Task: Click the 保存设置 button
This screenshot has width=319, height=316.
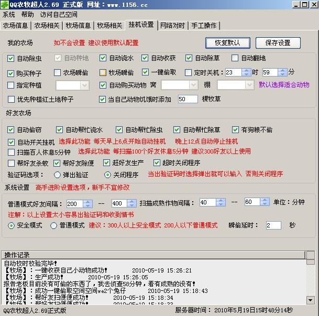Action: (x=278, y=43)
